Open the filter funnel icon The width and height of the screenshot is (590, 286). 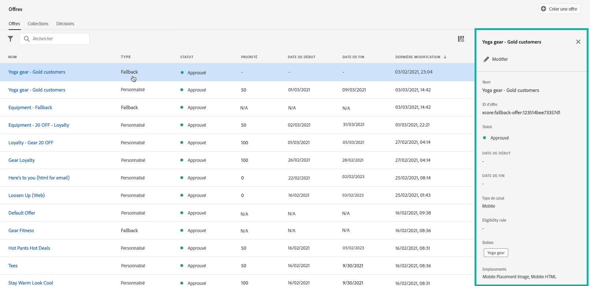pyautogui.click(x=11, y=39)
